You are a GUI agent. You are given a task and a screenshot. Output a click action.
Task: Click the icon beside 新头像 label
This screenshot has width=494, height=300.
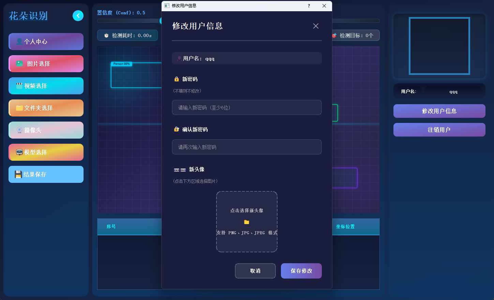[x=180, y=170]
